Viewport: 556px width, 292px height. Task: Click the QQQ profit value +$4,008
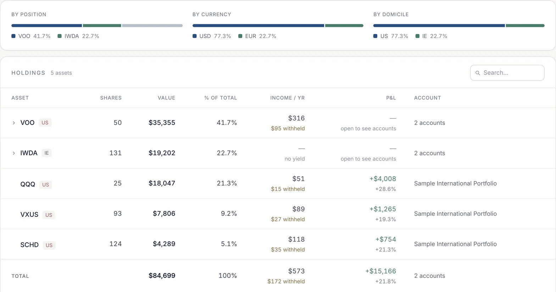click(383, 179)
